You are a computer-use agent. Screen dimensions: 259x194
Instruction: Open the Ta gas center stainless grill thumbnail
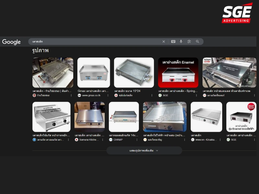[230, 72]
